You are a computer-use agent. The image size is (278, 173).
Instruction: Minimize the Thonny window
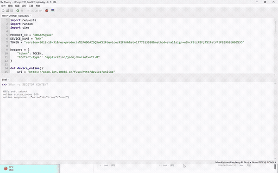pyautogui.click(x=257, y=2)
